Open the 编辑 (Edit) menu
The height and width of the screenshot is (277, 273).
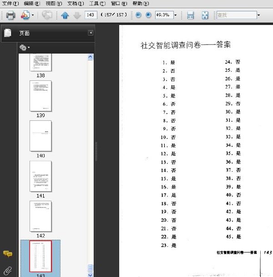32,3
